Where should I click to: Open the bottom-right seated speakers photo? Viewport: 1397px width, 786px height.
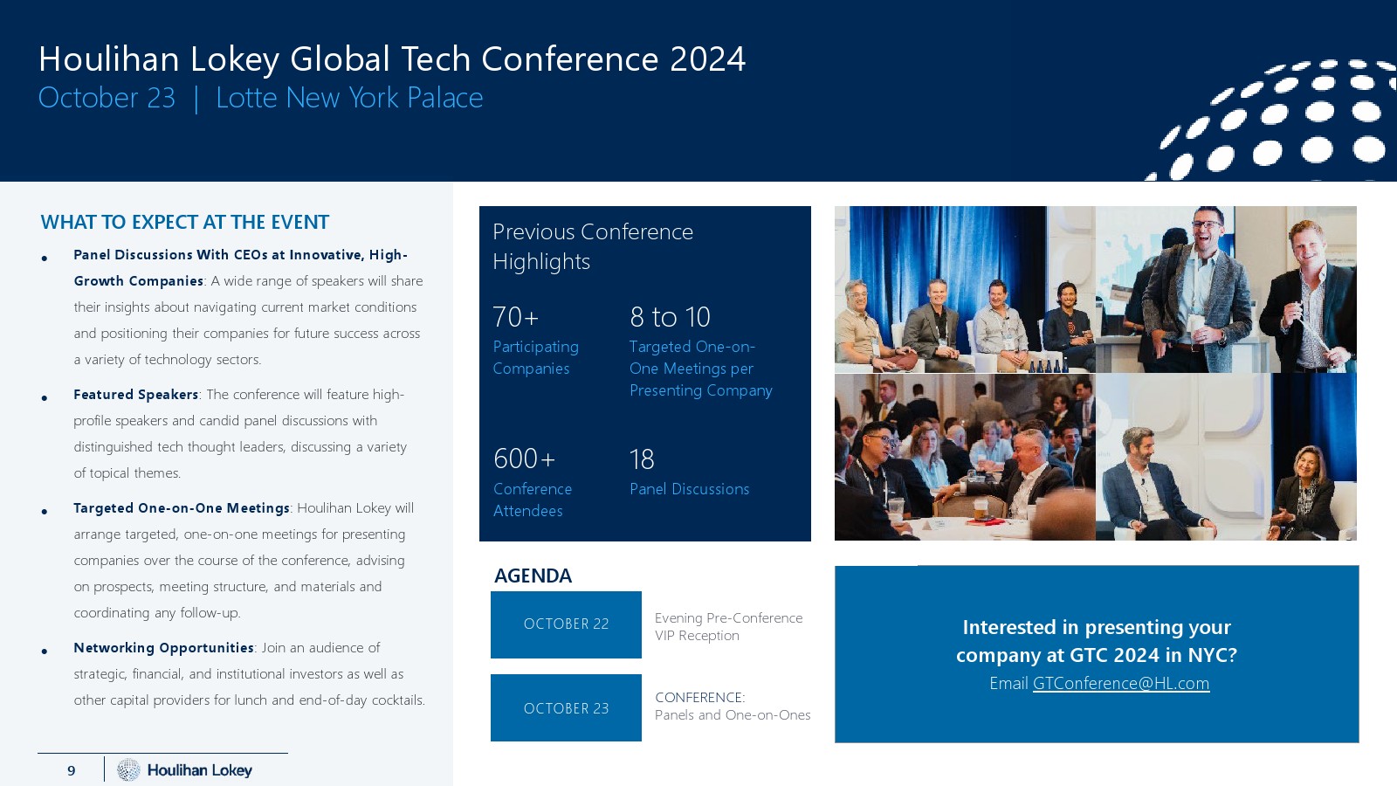1226,457
